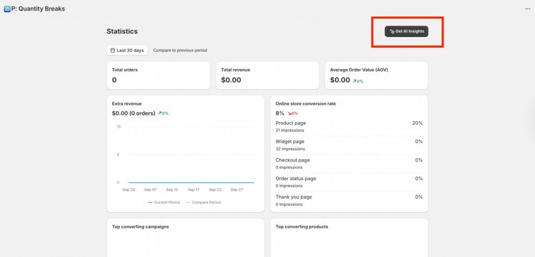Select the Widget page conversion row
Image resolution: width=535 pixels, height=257 pixels.
349,145
